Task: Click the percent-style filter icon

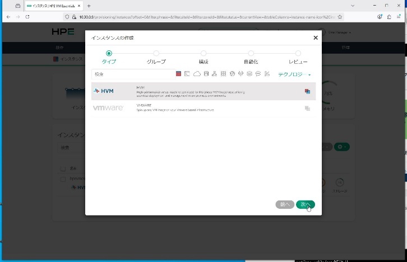Action: (267, 74)
